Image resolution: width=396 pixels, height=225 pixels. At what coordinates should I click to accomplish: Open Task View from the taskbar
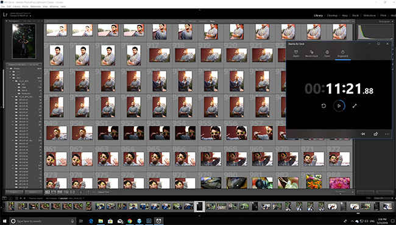[81, 221]
